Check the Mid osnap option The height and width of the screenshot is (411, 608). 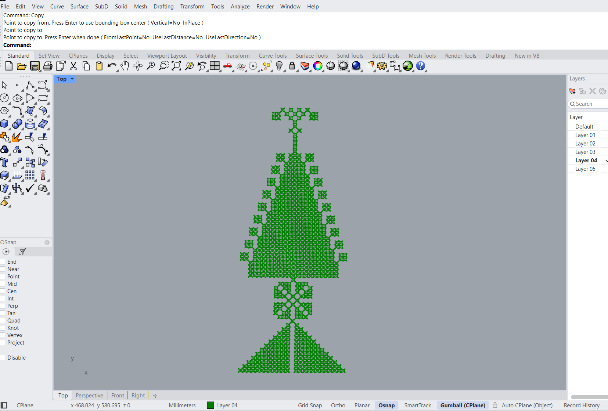(3, 284)
